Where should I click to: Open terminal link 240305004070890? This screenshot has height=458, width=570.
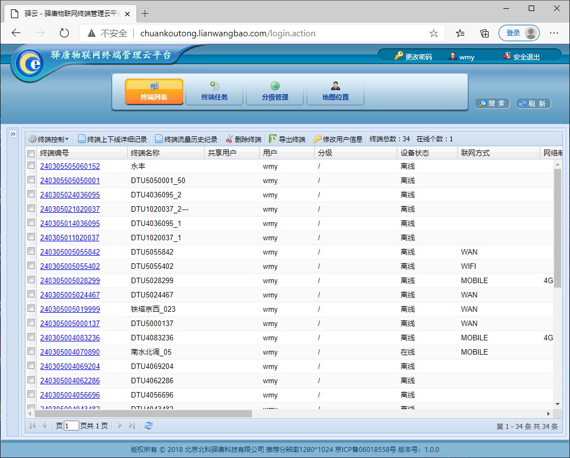(70, 352)
